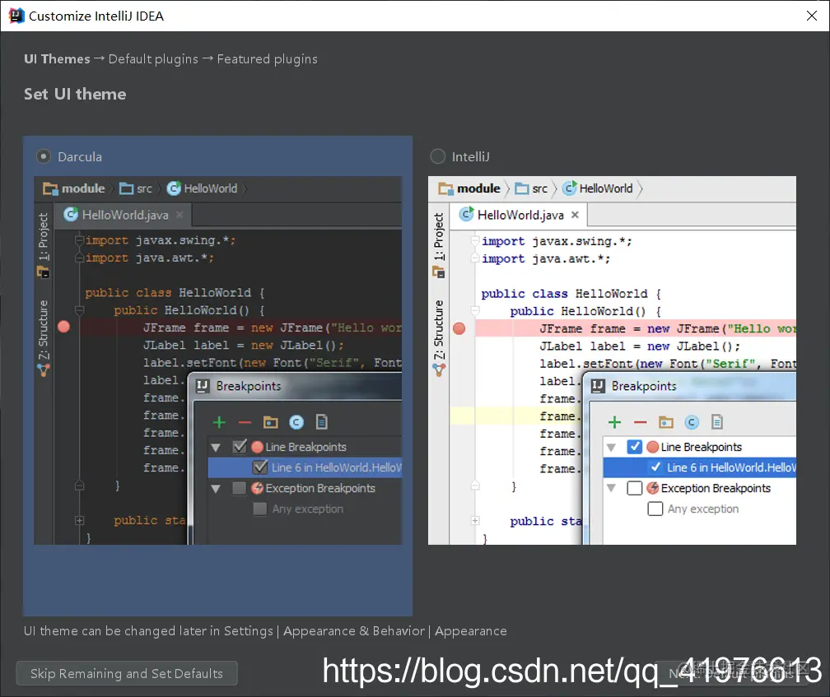This screenshot has width=830, height=697.
Task: Select Line 6 in HelloWorld row in Darcula
Action: 305,467
